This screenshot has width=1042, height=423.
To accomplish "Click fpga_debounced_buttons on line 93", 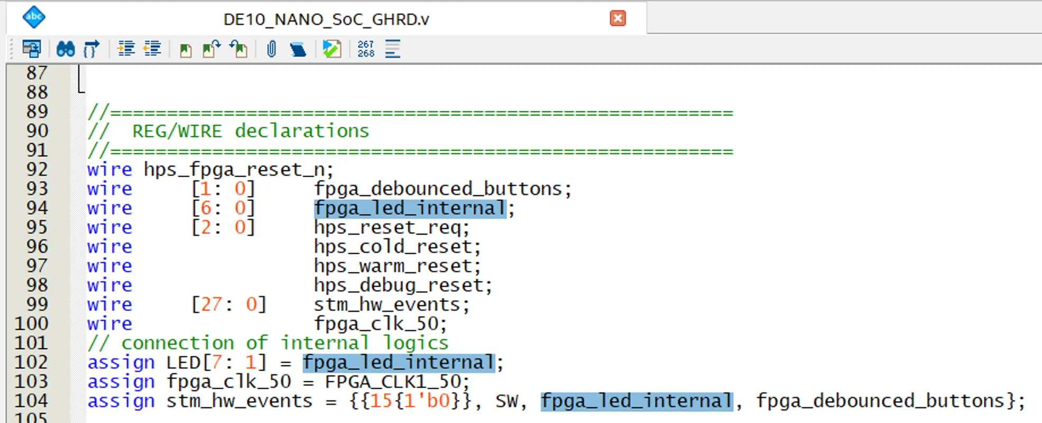I will (438, 189).
